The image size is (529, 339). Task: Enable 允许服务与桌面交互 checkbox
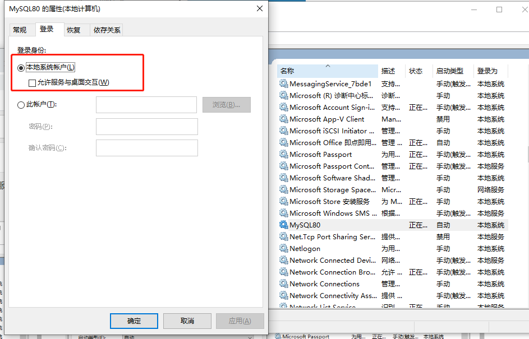click(31, 82)
